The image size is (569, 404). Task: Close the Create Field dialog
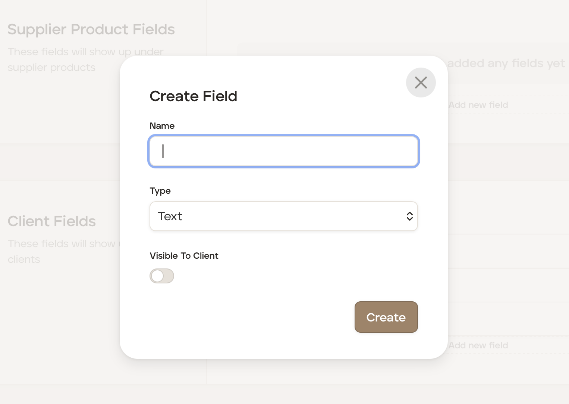point(421,83)
